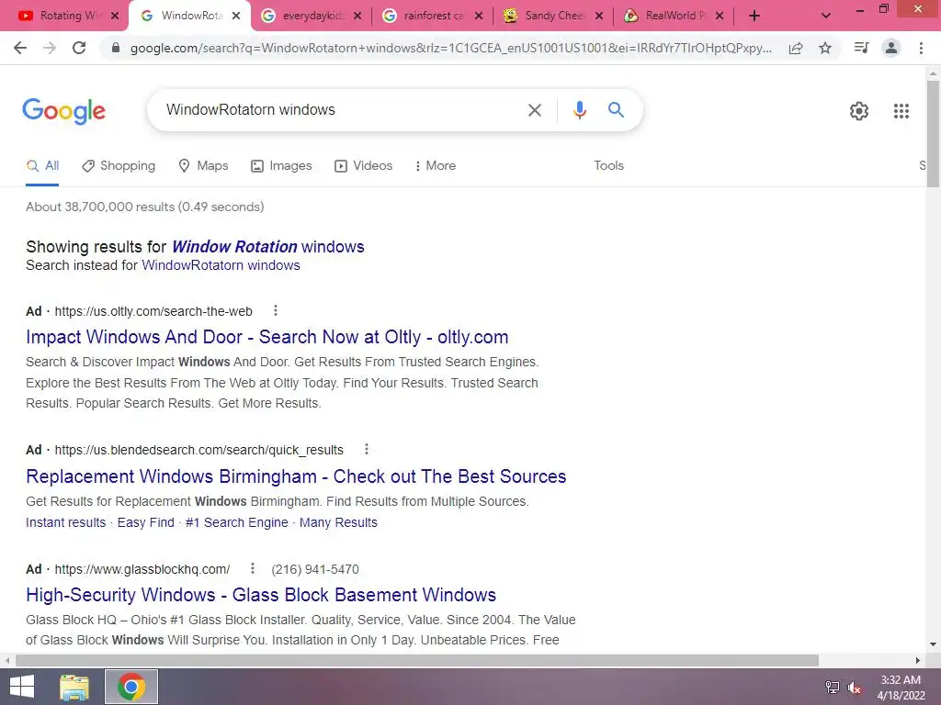Open network status tray icon
941x705 pixels.
click(x=832, y=688)
